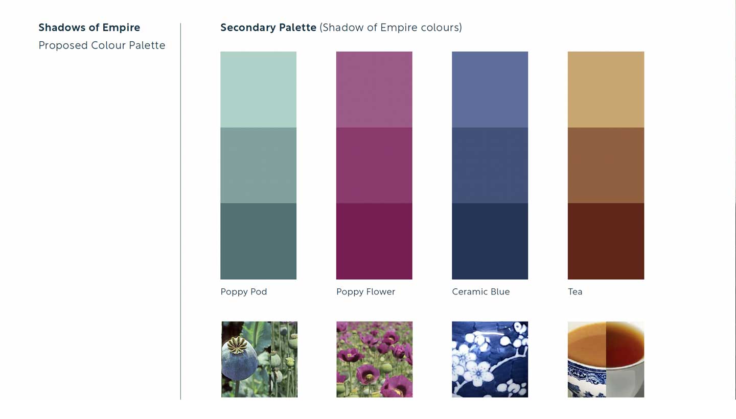
Task: Select the mid-tone sage Poppy Pod swatch
Action: (258, 165)
